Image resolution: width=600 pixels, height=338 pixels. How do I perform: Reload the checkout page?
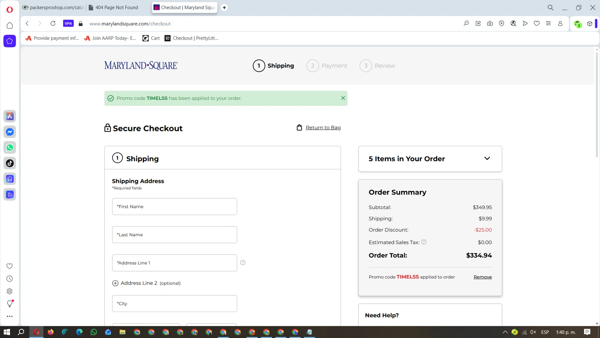[53, 24]
